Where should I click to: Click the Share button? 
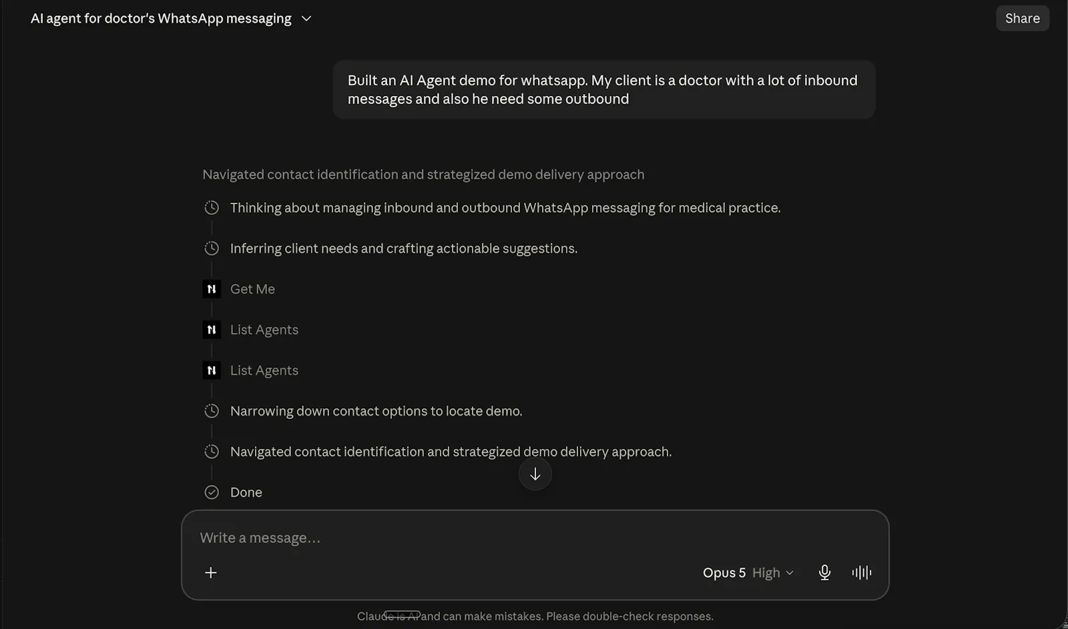tap(1022, 19)
